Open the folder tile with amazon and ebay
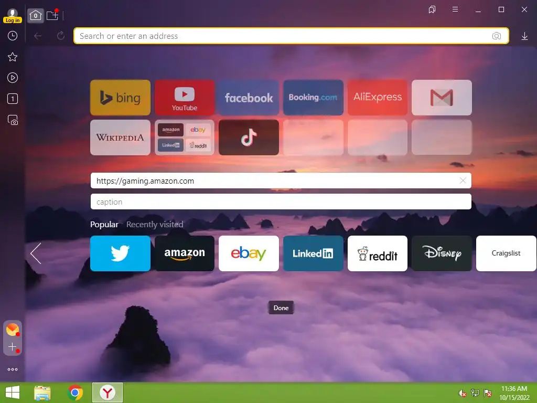Viewport: 537px width, 403px height. (x=185, y=137)
